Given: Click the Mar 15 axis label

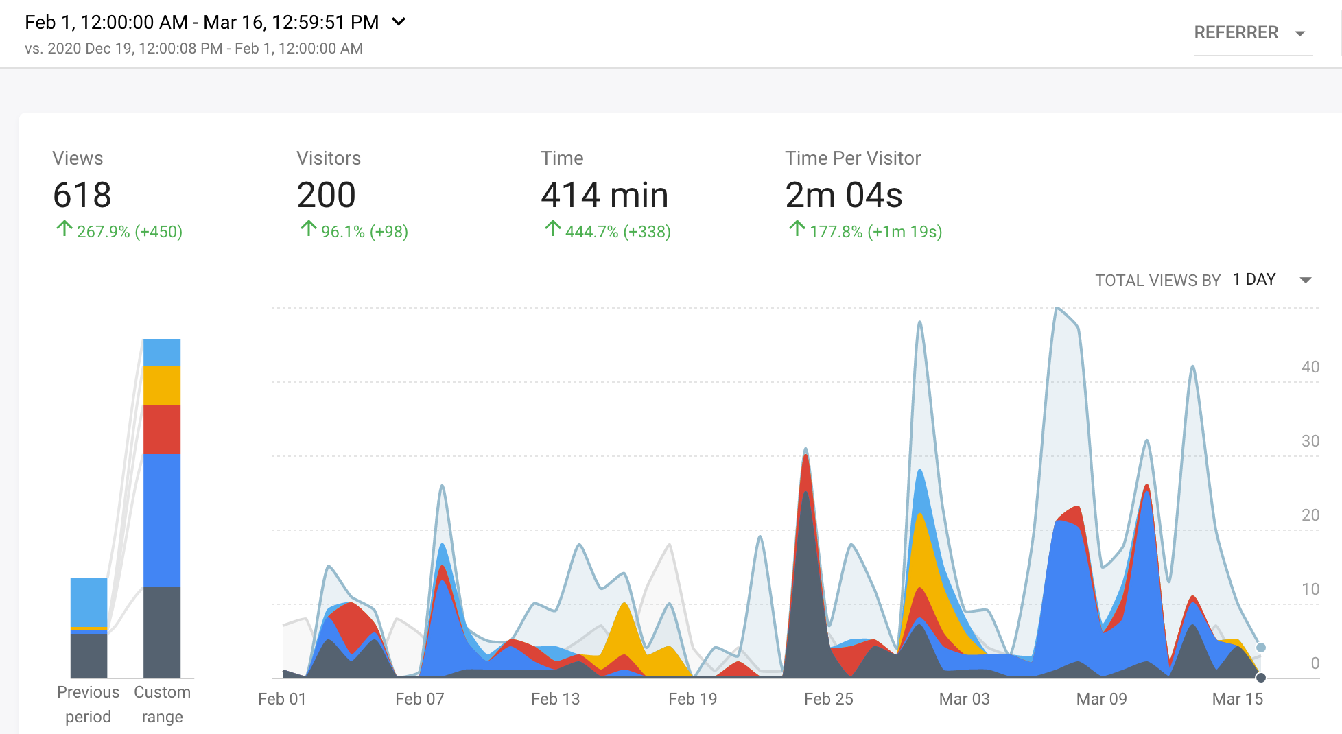Looking at the screenshot, I should [x=1238, y=699].
